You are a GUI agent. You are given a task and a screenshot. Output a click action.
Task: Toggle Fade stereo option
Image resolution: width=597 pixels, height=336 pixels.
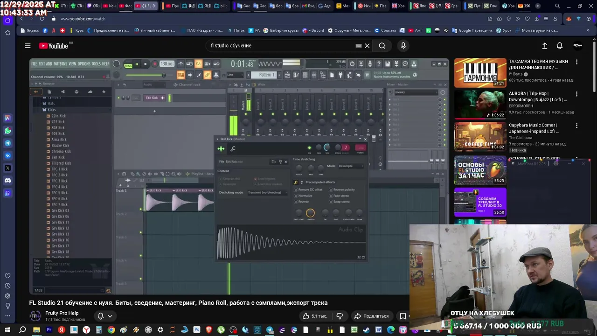click(x=339, y=196)
